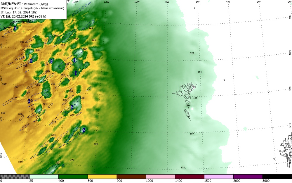Image resolution: width=292 pixels, height=183 pixels.
Task: Click the map value "628"
Action: coord(82,98)
